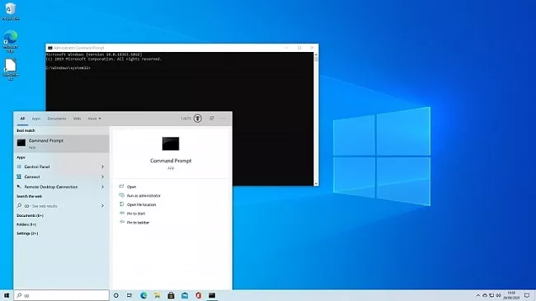
Task: Click the rewards medal icon in search
Action: click(198, 119)
